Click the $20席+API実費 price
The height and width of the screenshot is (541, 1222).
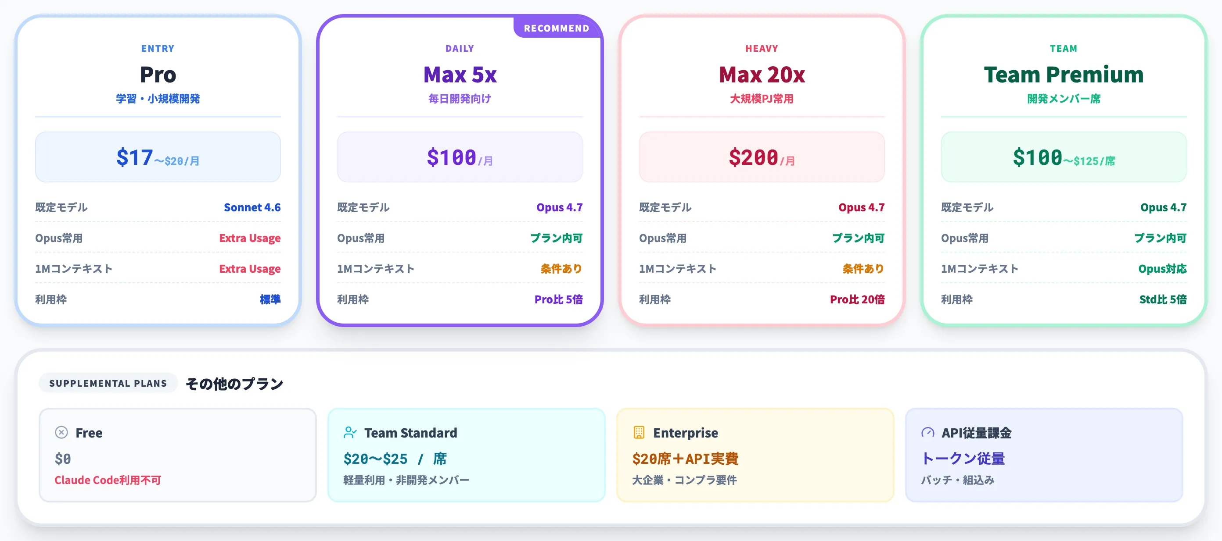[685, 458]
